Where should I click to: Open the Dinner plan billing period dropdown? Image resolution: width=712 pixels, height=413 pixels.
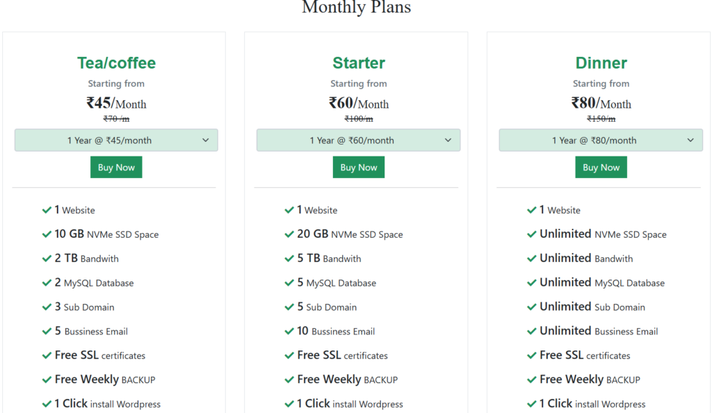[600, 140]
